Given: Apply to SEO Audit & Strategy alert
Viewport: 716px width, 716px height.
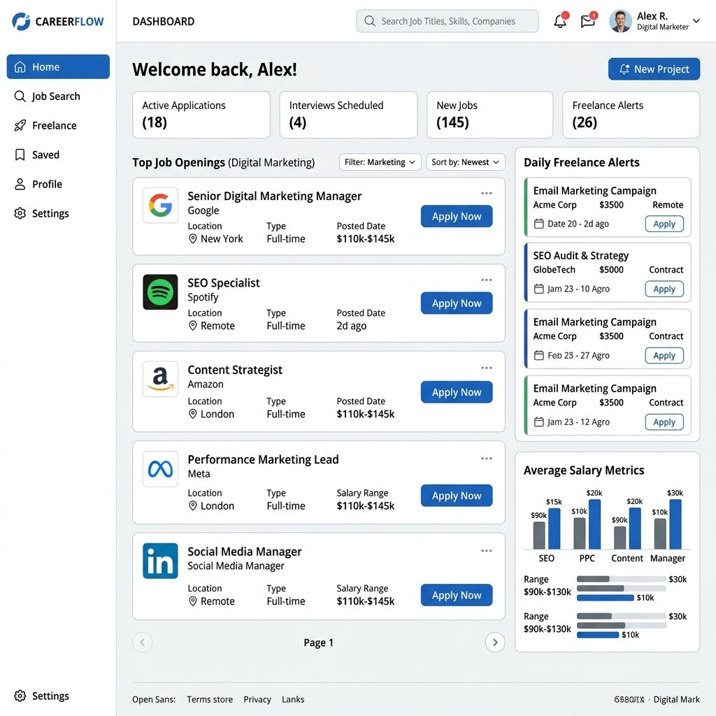Looking at the screenshot, I should click(x=664, y=289).
